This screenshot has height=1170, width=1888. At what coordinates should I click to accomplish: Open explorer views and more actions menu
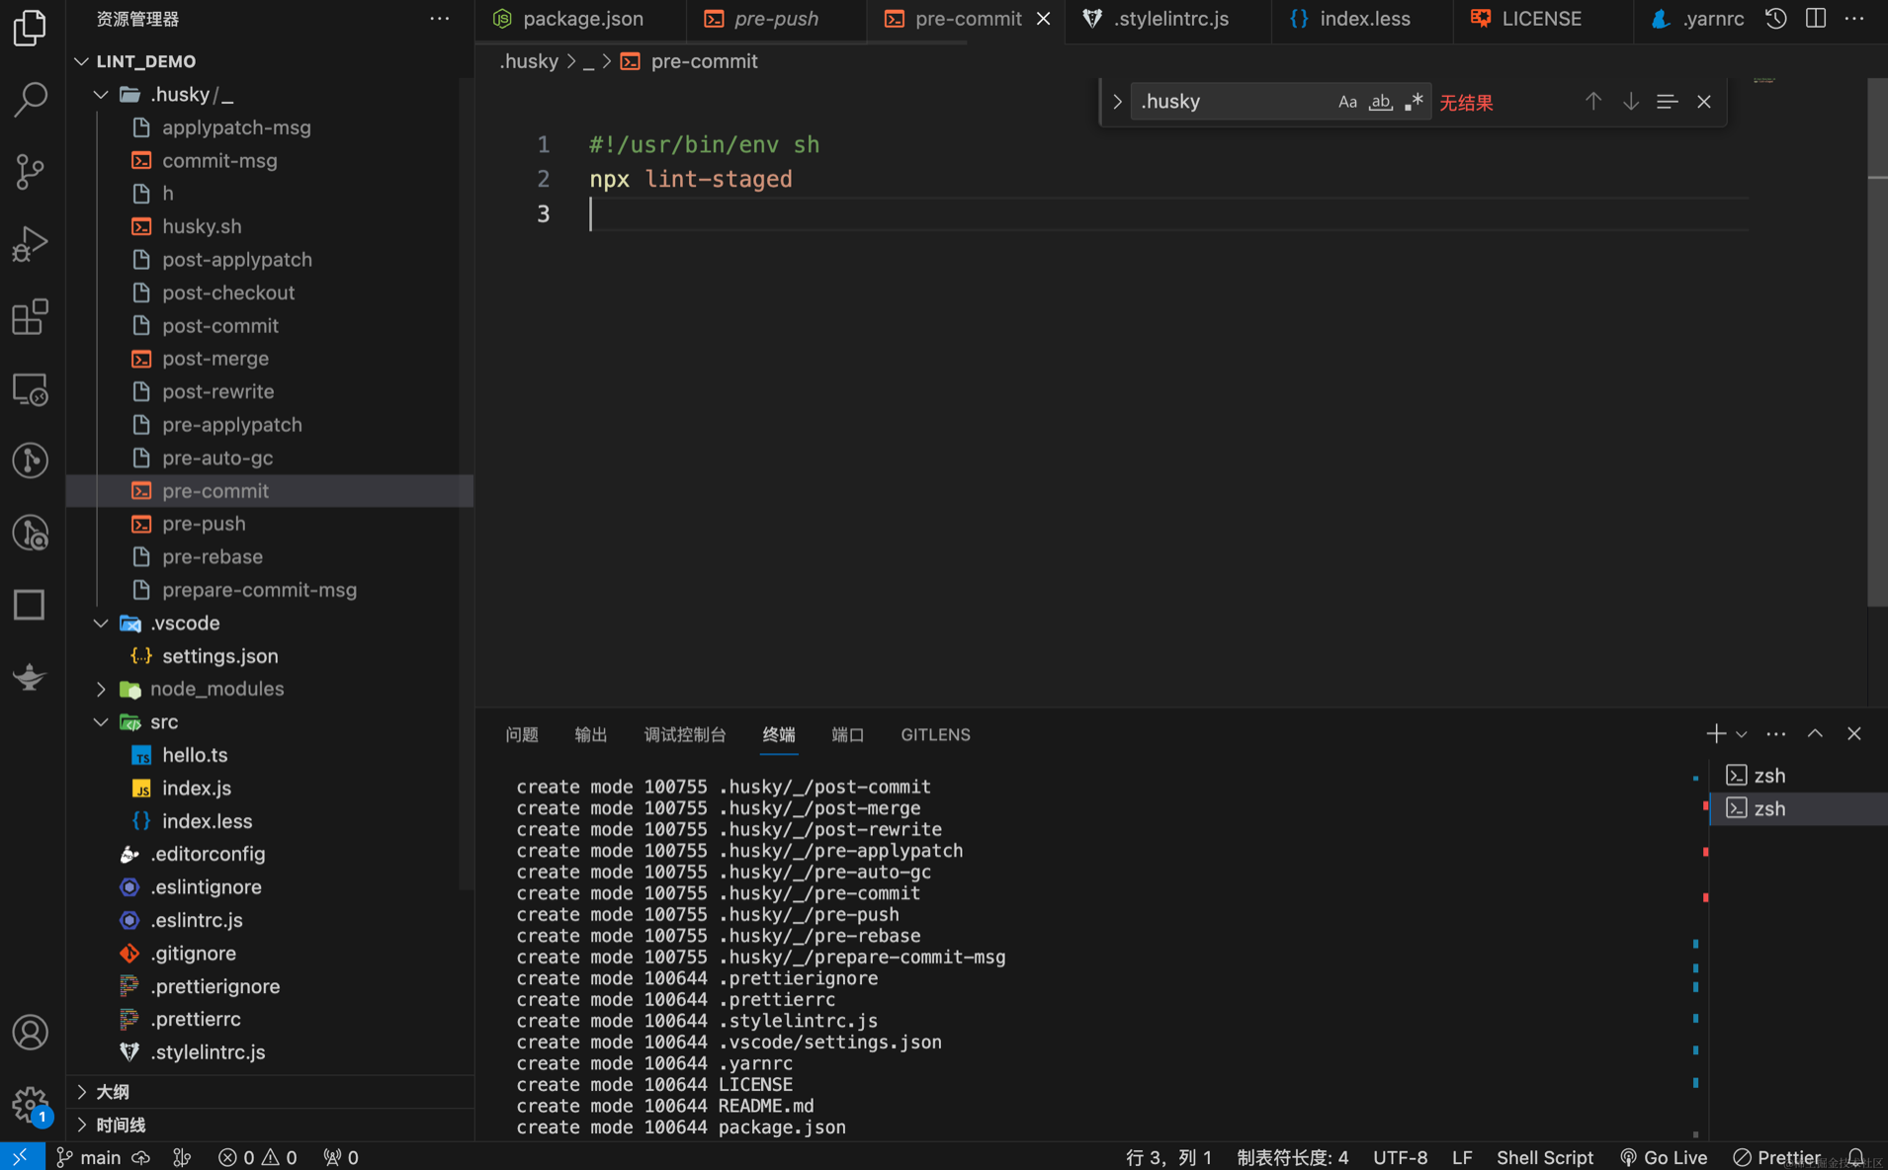click(x=440, y=19)
